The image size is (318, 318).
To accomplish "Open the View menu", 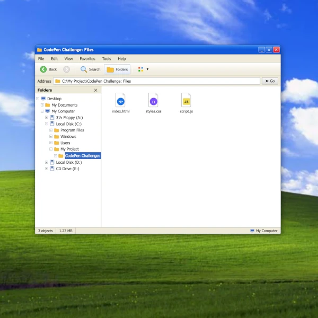I will pos(68,59).
